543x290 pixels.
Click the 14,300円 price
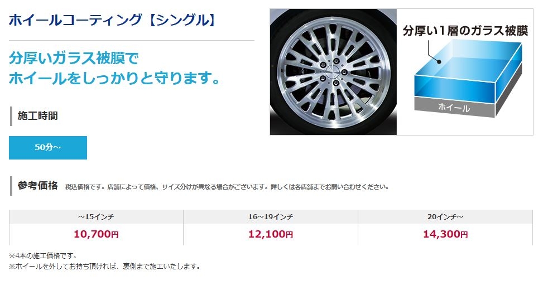click(x=445, y=234)
